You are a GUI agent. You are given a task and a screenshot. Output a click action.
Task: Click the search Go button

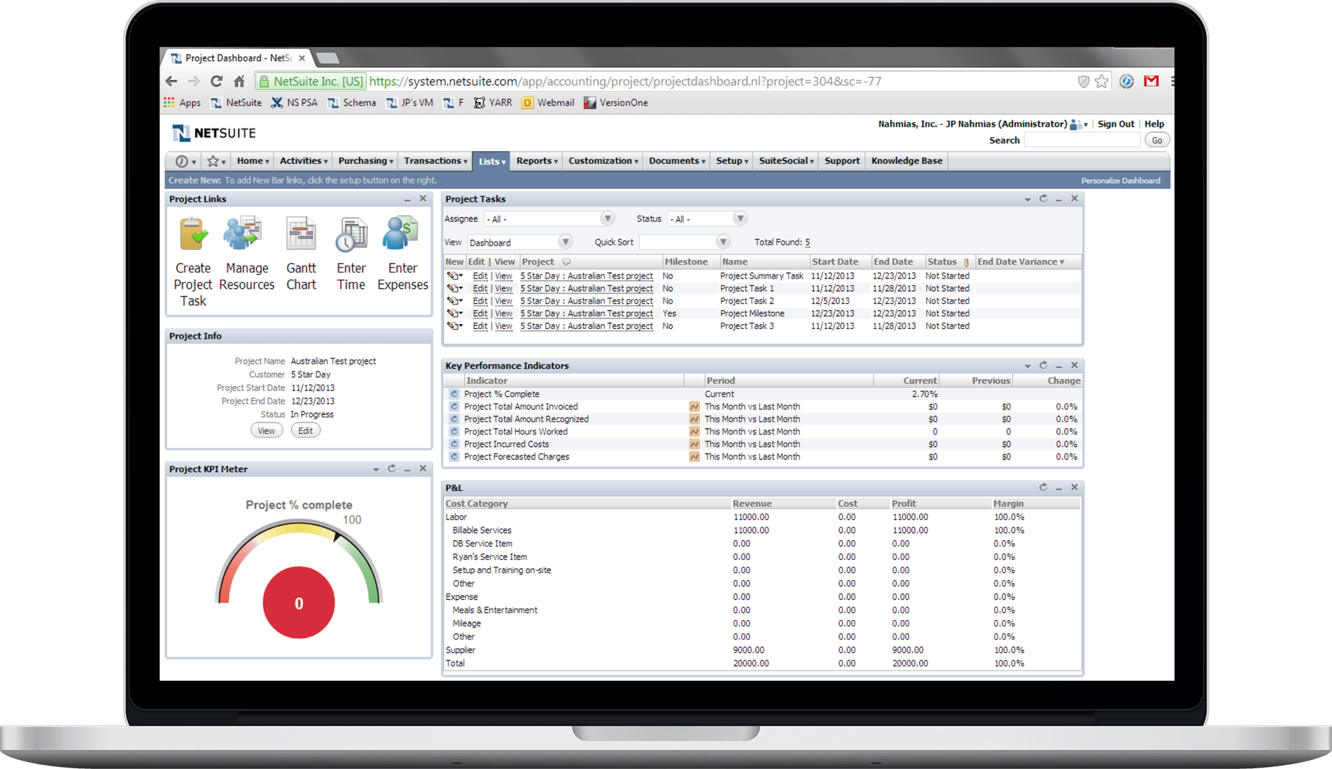pos(1157,141)
